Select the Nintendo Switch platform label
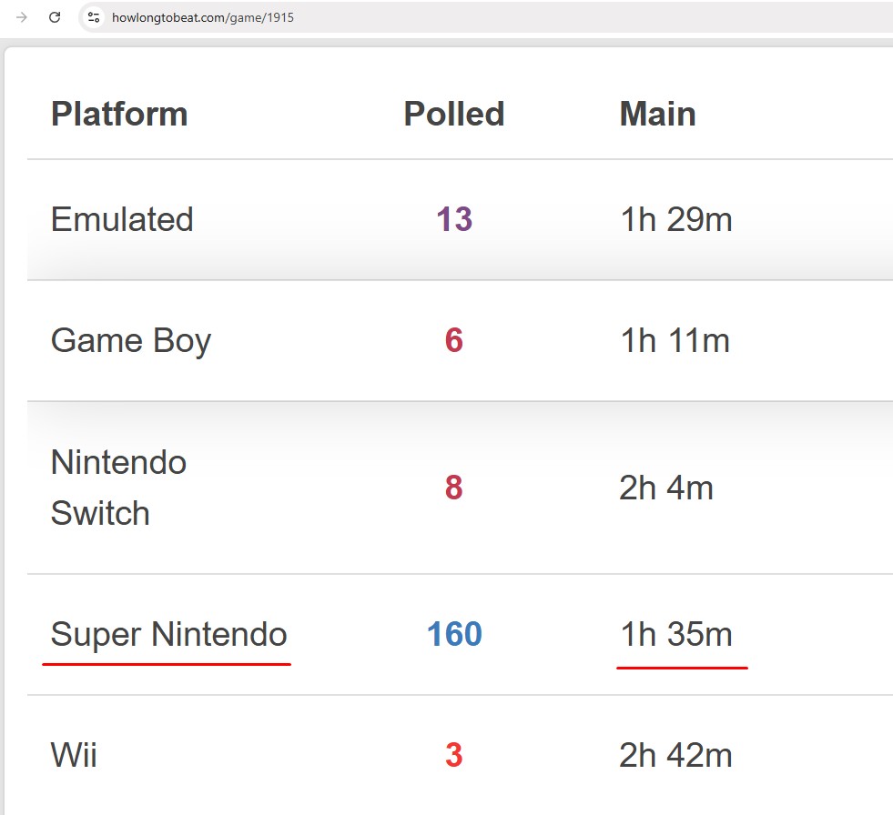Viewport: 893px width, 815px height. tap(118, 488)
